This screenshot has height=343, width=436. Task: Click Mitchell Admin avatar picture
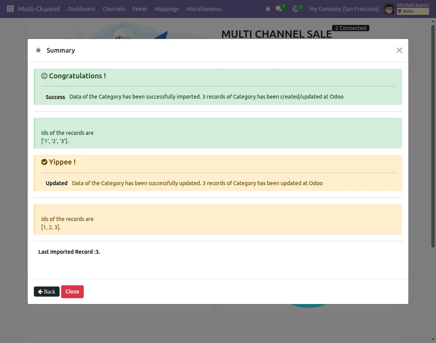pyautogui.click(x=389, y=9)
